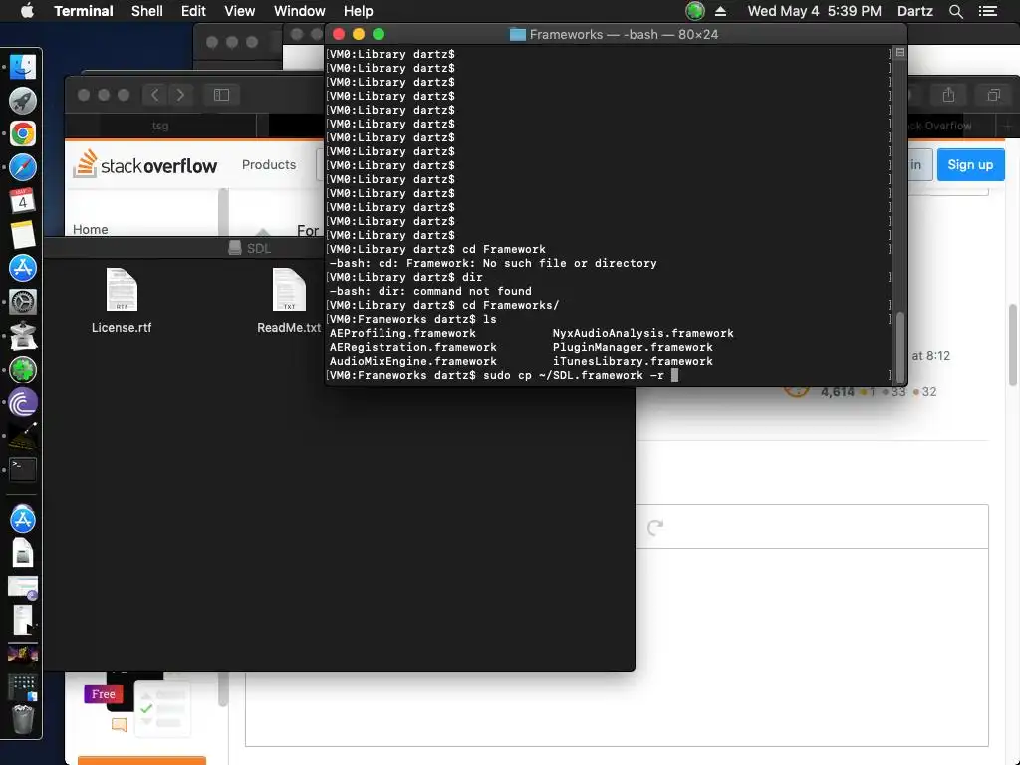Open the Apple menu
The height and width of the screenshot is (765, 1020).
(27, 11)
